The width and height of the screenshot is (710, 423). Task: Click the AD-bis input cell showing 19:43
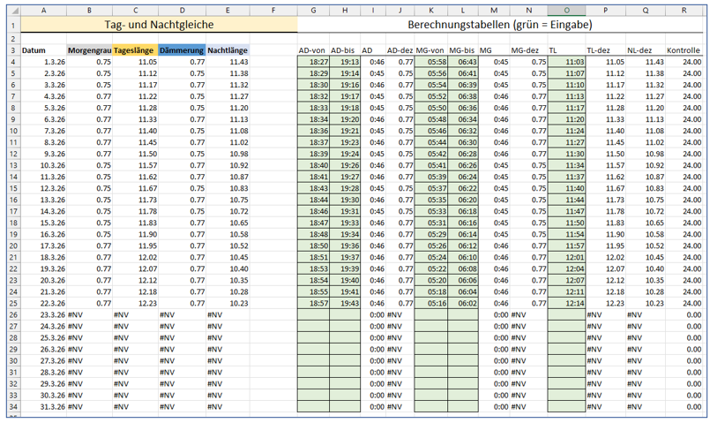pyautogui.click(x=345, y=303)
